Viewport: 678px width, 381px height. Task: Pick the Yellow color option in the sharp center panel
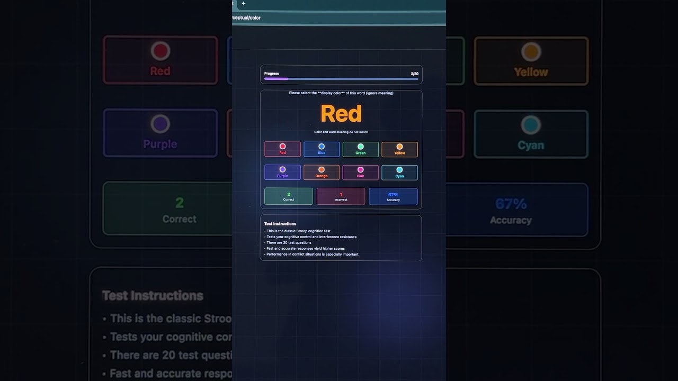(x=399, y=149)
